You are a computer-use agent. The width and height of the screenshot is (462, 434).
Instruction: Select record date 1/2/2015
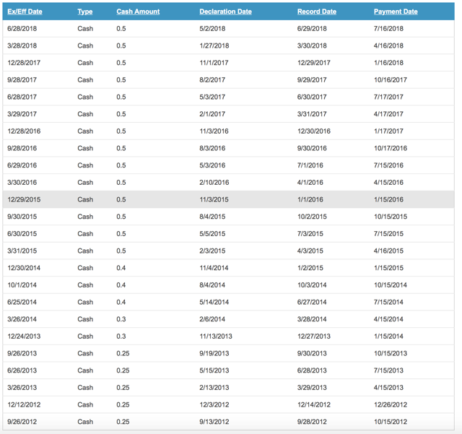pyautogui.click(x=310, y=268)
